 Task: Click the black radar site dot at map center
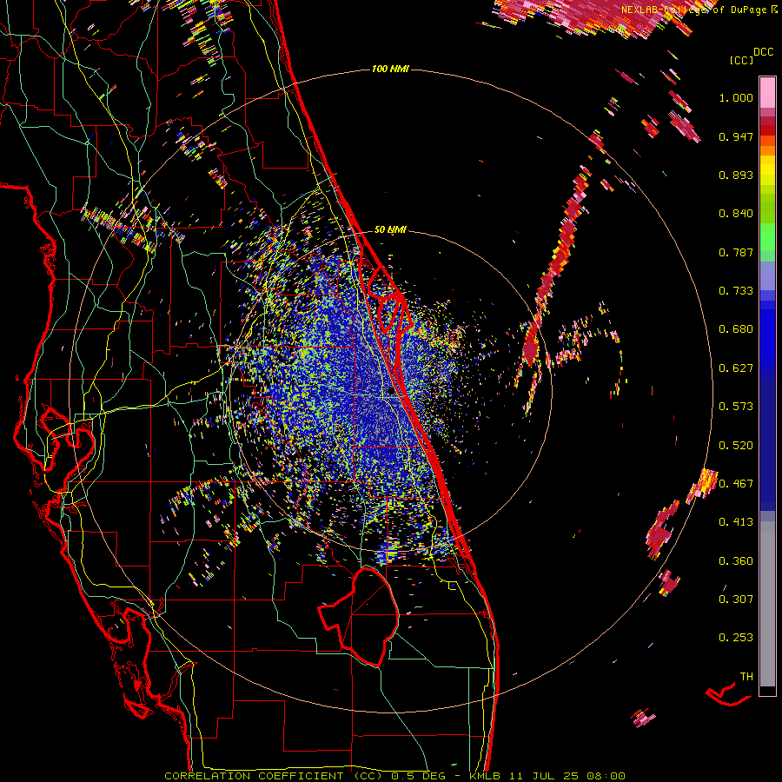[391, 392]
